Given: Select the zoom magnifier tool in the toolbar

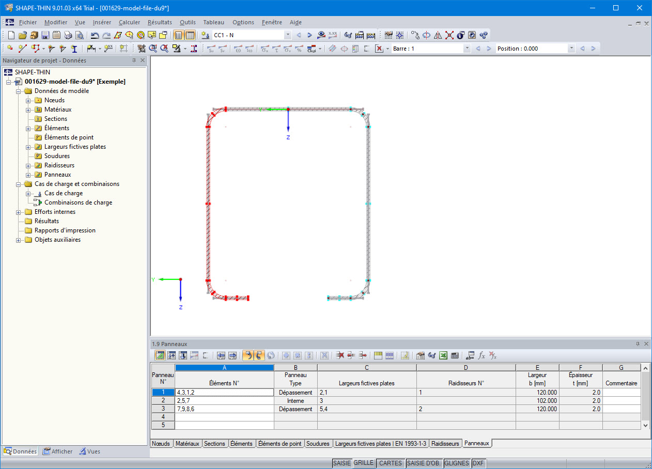Looking at the screenshot, I should coord(153,49).
